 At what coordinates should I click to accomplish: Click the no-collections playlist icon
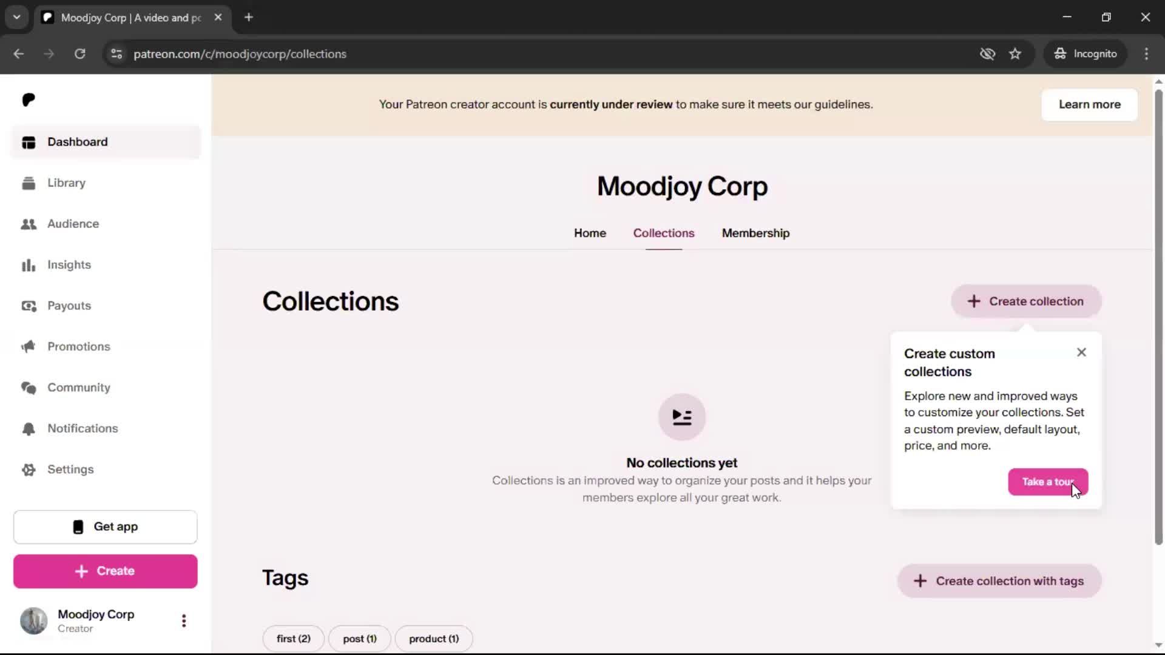coord(682,417)
